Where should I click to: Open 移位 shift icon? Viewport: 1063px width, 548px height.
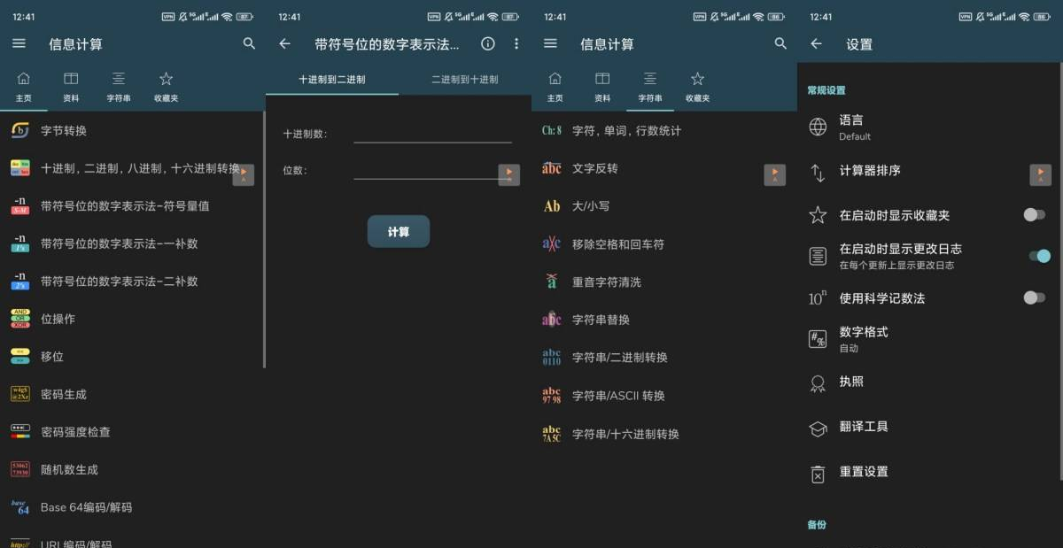pos(20,357)
